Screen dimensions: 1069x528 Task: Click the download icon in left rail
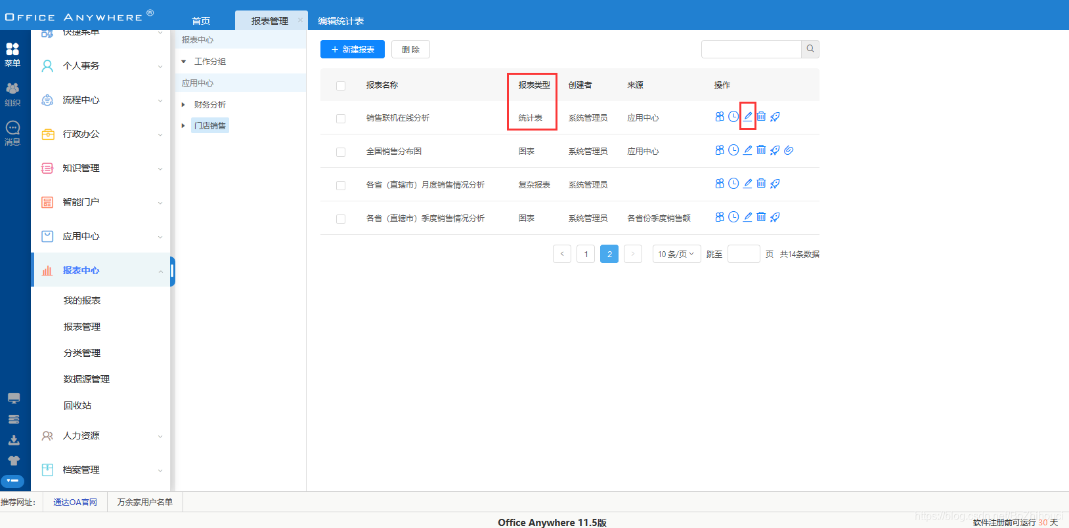point(14,440)
